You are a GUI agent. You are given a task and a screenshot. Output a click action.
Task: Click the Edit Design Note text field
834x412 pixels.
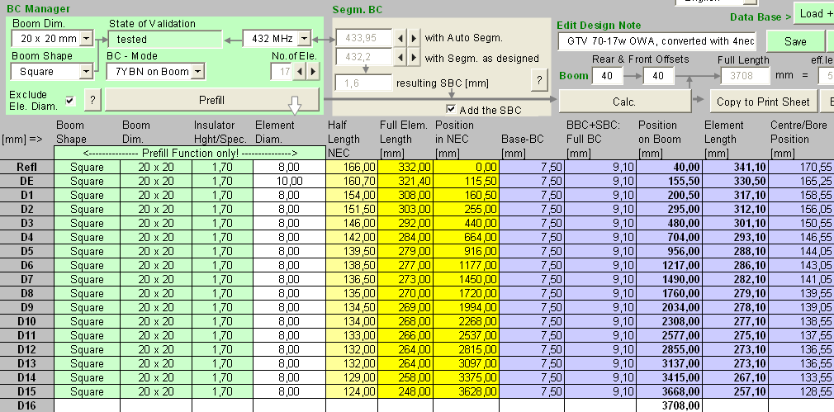pyautogui.click(x=656, y=40)
